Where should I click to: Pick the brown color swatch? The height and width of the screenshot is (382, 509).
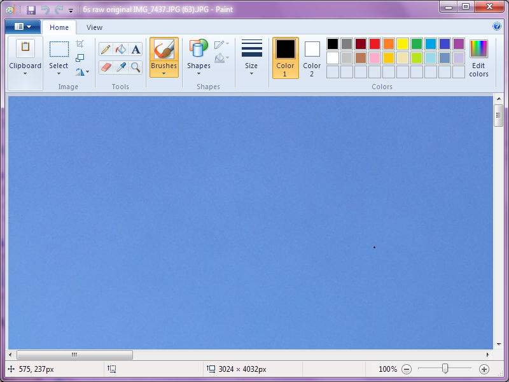361,58
